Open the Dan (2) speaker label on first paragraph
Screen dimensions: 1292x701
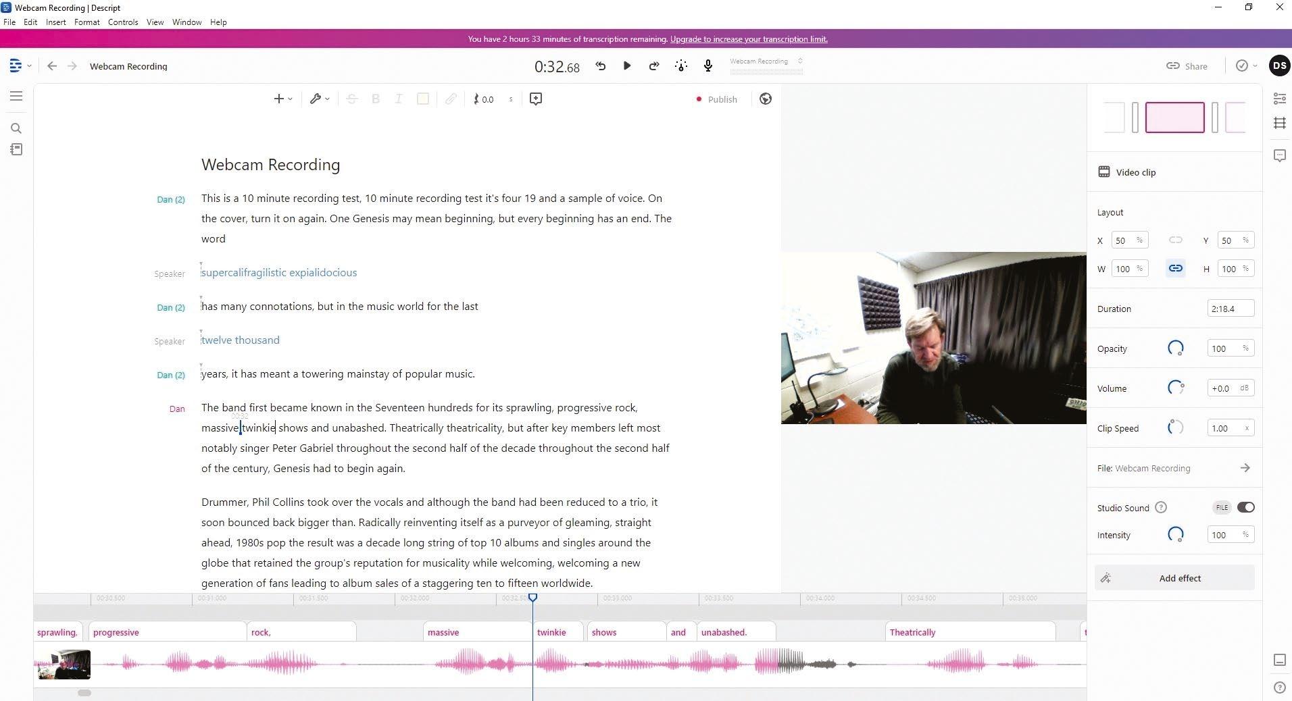tap(171, 199)
